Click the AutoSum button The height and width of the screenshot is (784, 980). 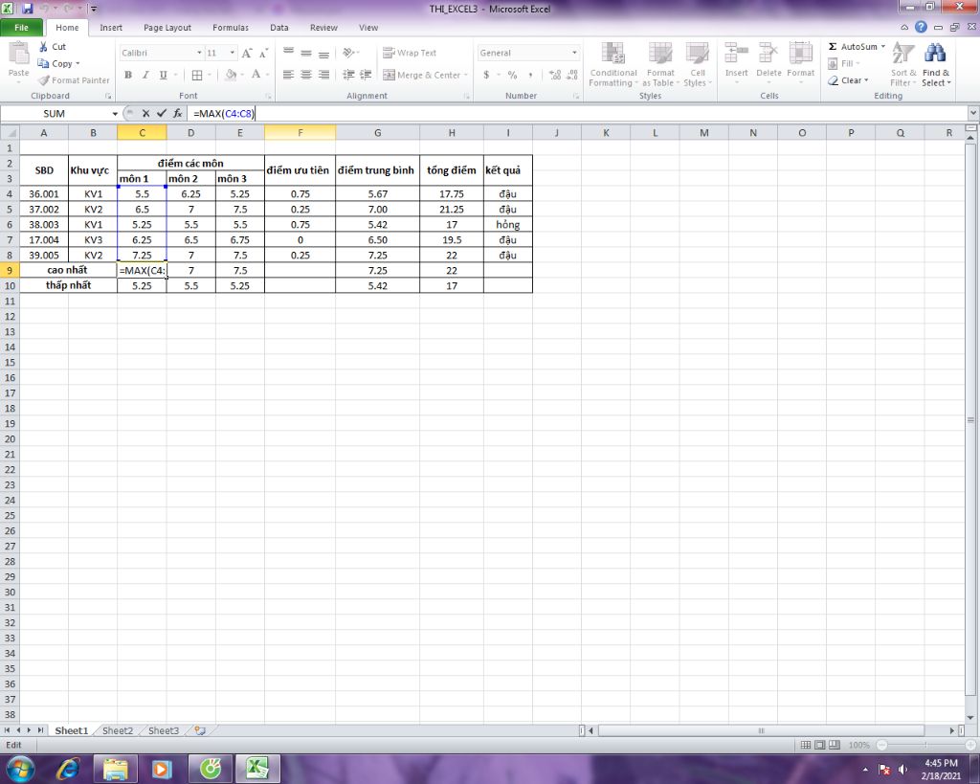(853, 47)
